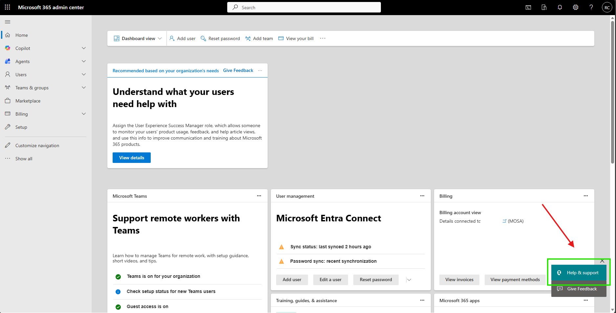The height and width of the screenshot is (313, 616).
Task: Click the Setup wrench icon in sidebar
Action: point(8,127)
